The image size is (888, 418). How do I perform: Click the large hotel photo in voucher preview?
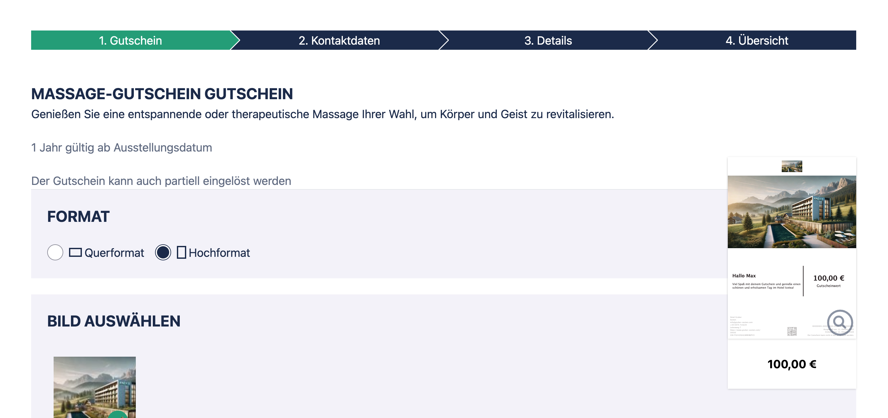791,212
